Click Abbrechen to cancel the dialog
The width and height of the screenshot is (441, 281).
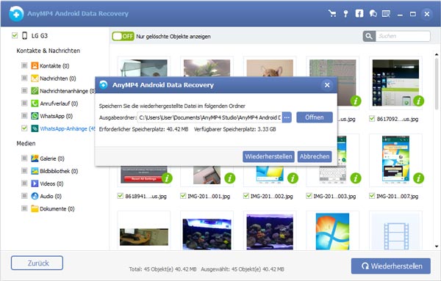pyautogui.click(x=315, y=157)
